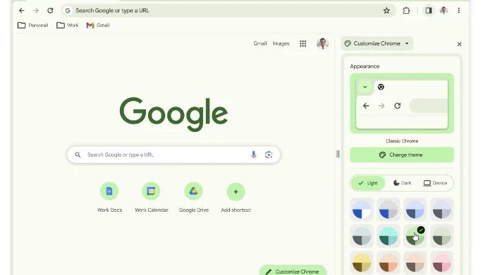Choose the cool grey color swatch
This screenshot has height=275, width=482.
(361, 236)
